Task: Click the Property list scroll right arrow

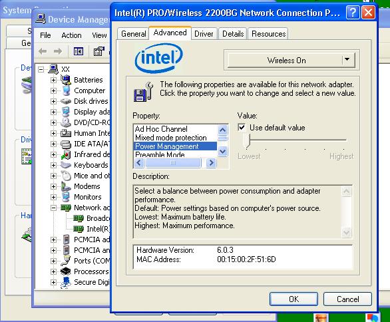Action: coord(211,163)
